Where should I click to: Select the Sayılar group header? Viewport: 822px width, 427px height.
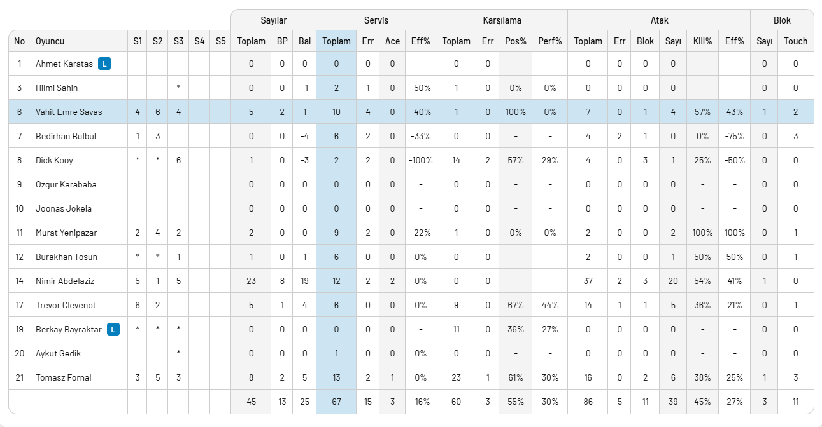273,20
